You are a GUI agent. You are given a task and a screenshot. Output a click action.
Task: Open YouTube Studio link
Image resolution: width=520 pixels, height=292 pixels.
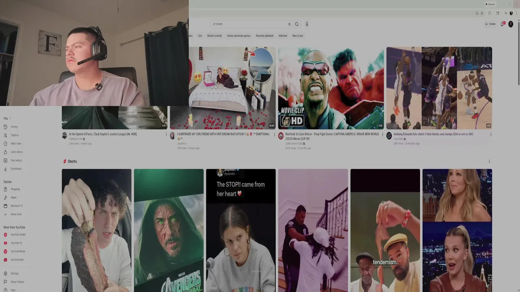(x=15, y=234)
